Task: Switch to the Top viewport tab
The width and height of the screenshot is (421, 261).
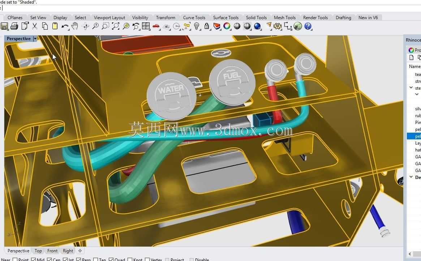Action: coord(38,251)
